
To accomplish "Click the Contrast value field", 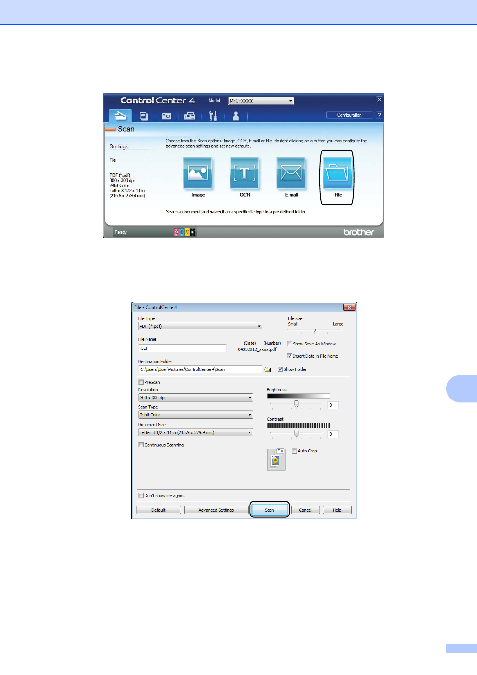I will point(333,434).
